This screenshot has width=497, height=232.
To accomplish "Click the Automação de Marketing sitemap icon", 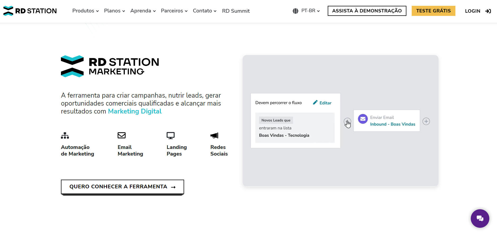I will pos(65,135).
